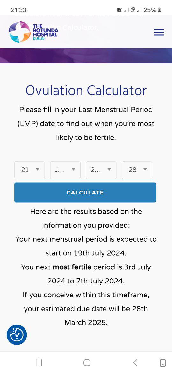The image size is (172, 373).
Task: Tap the Android home button icon
Action: (87, 362)
